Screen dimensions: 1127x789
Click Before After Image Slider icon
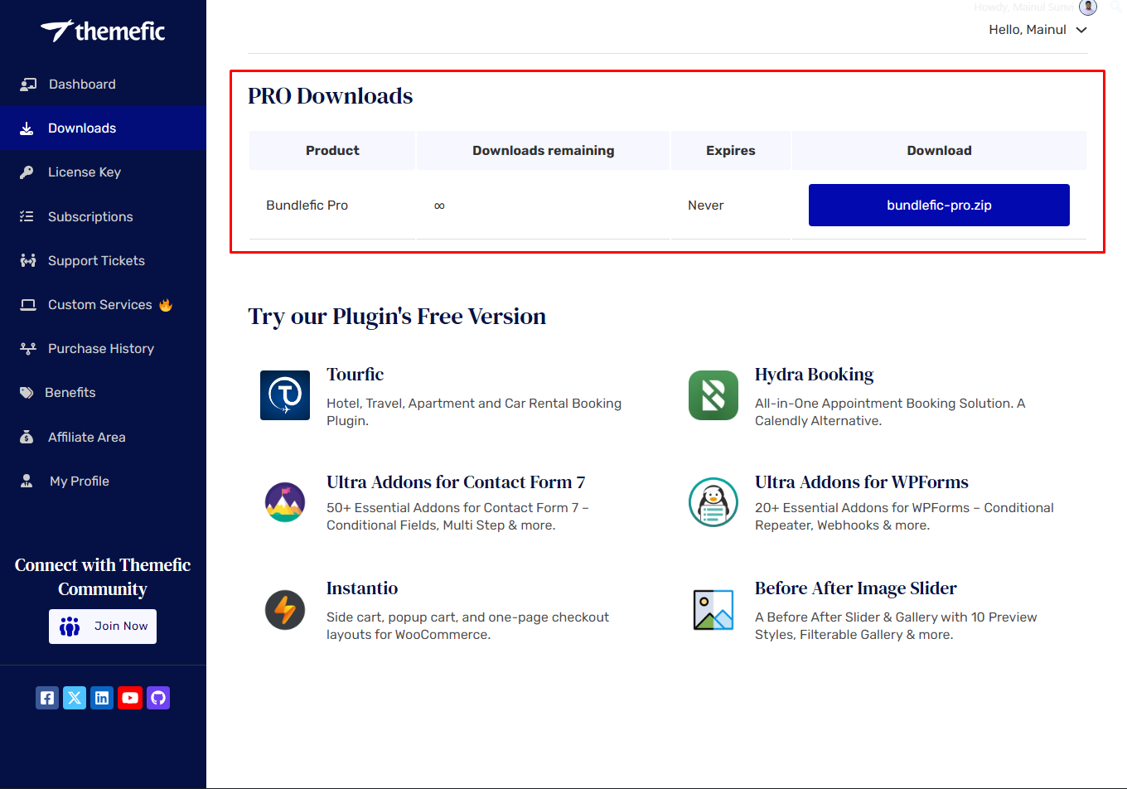[713, 610]
